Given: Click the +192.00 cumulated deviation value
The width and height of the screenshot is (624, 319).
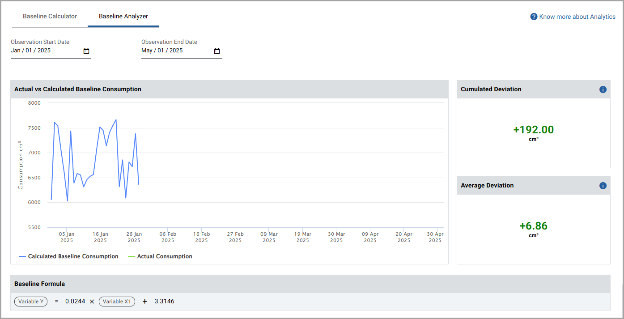Looking at the screenshot, I should (x=533, y=130).
